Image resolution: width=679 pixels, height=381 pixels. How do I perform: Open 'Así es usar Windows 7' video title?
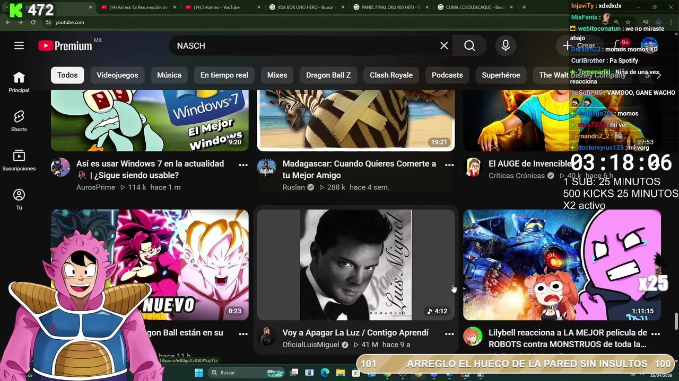pyautogui.click(x=150, y=169)
